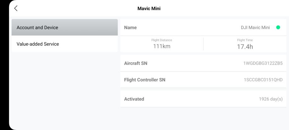
Task: Click the Flight Distance caption text
Action: pos(162,40)
